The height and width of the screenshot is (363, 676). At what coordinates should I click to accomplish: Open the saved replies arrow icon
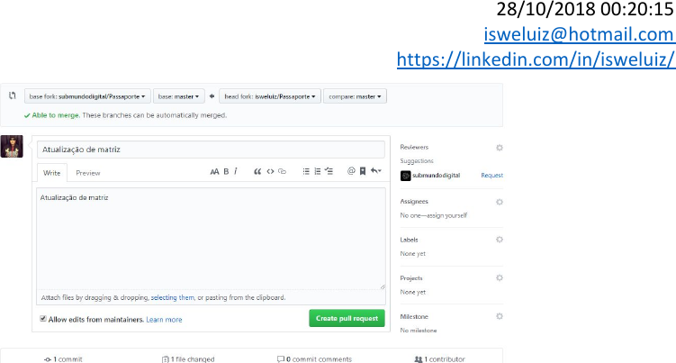pyautogui.click(x=376, y=171)
